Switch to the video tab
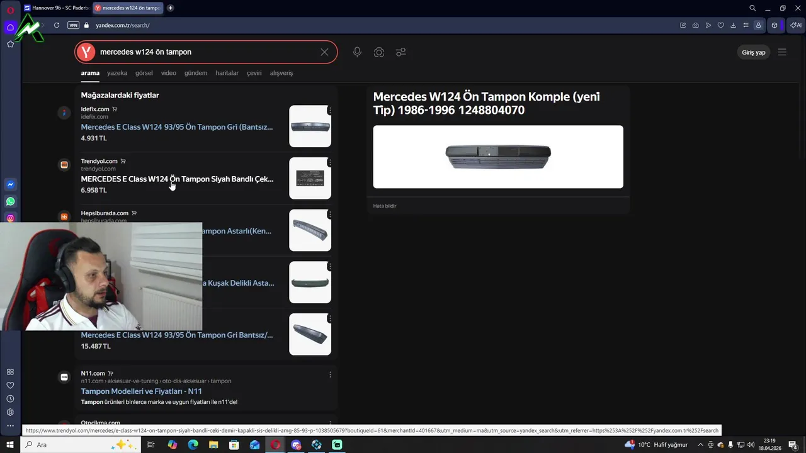 pos(169,73)
